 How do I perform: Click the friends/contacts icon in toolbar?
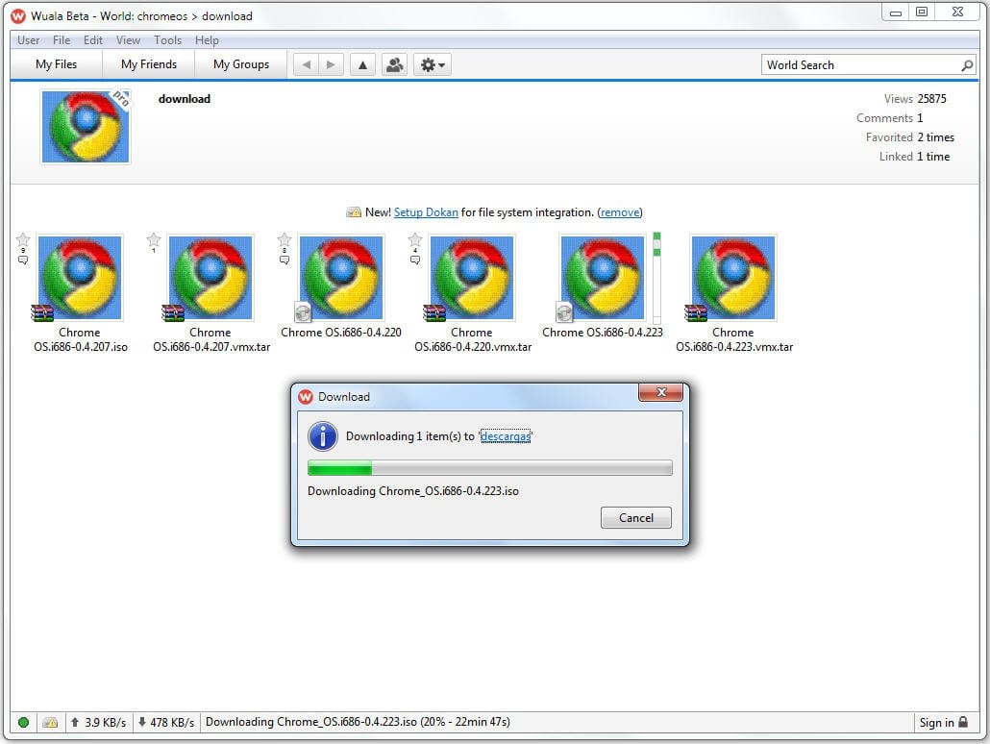[x=396, y=64]
